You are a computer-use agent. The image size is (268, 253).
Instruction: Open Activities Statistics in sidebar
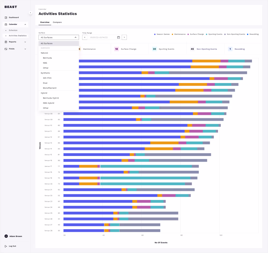click(x=18, y=36)
